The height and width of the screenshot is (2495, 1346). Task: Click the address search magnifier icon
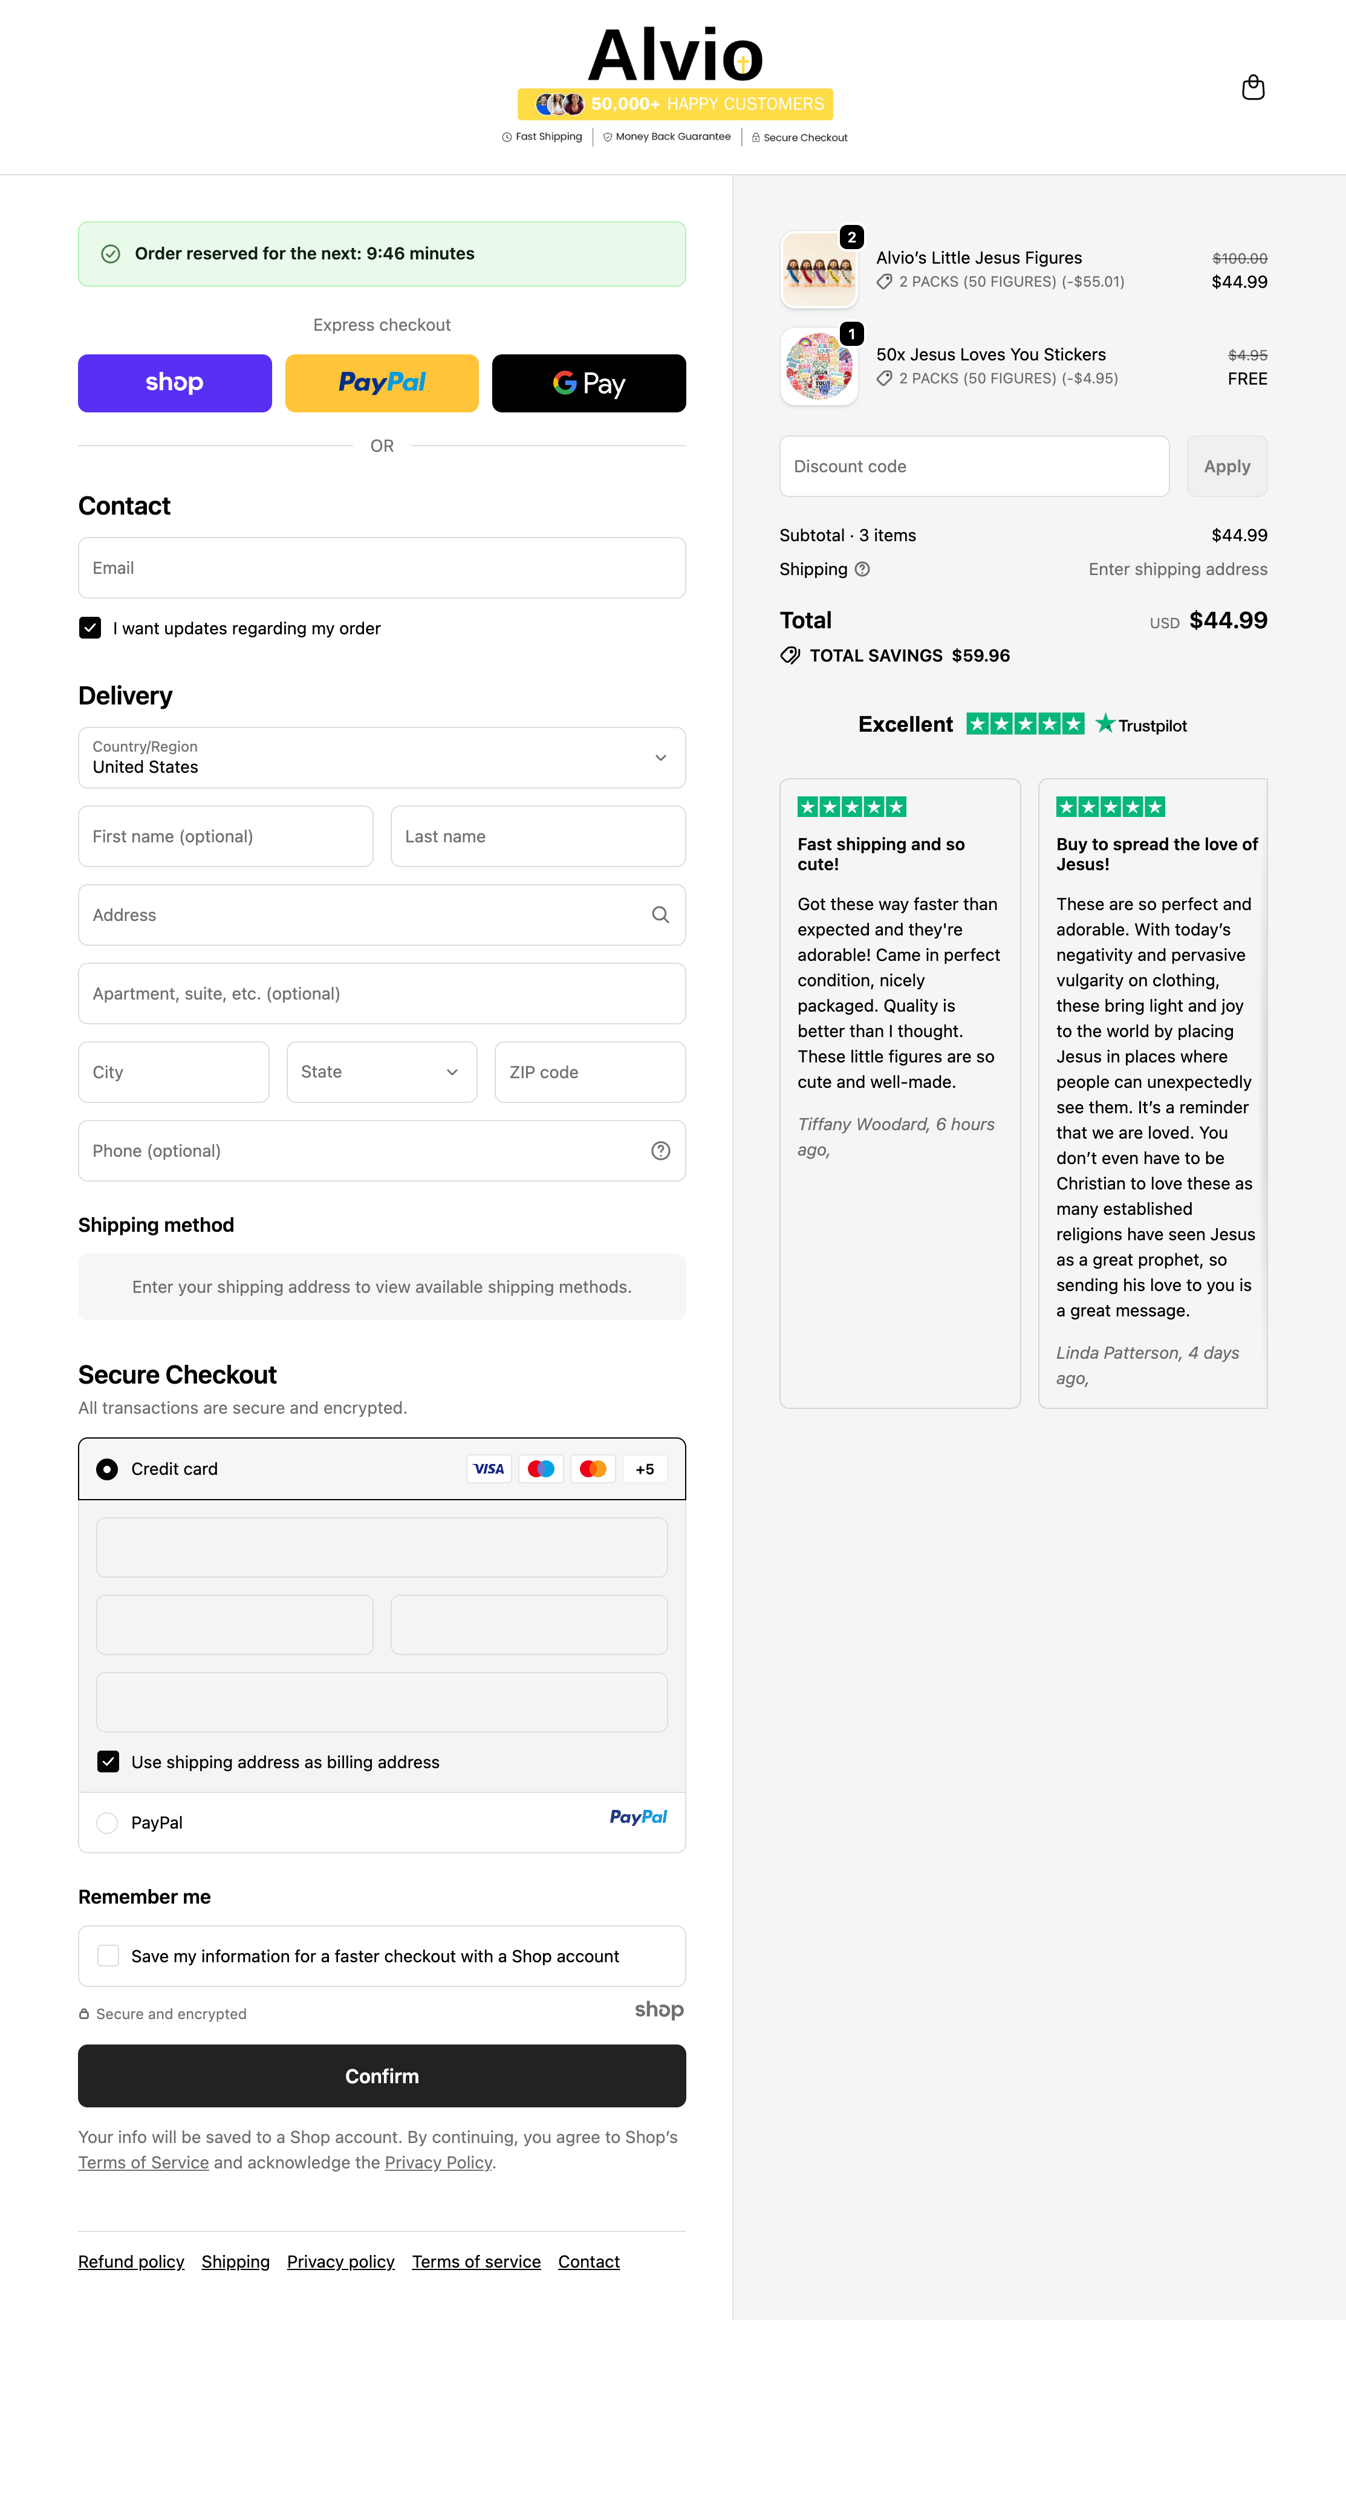coord(660,914)
